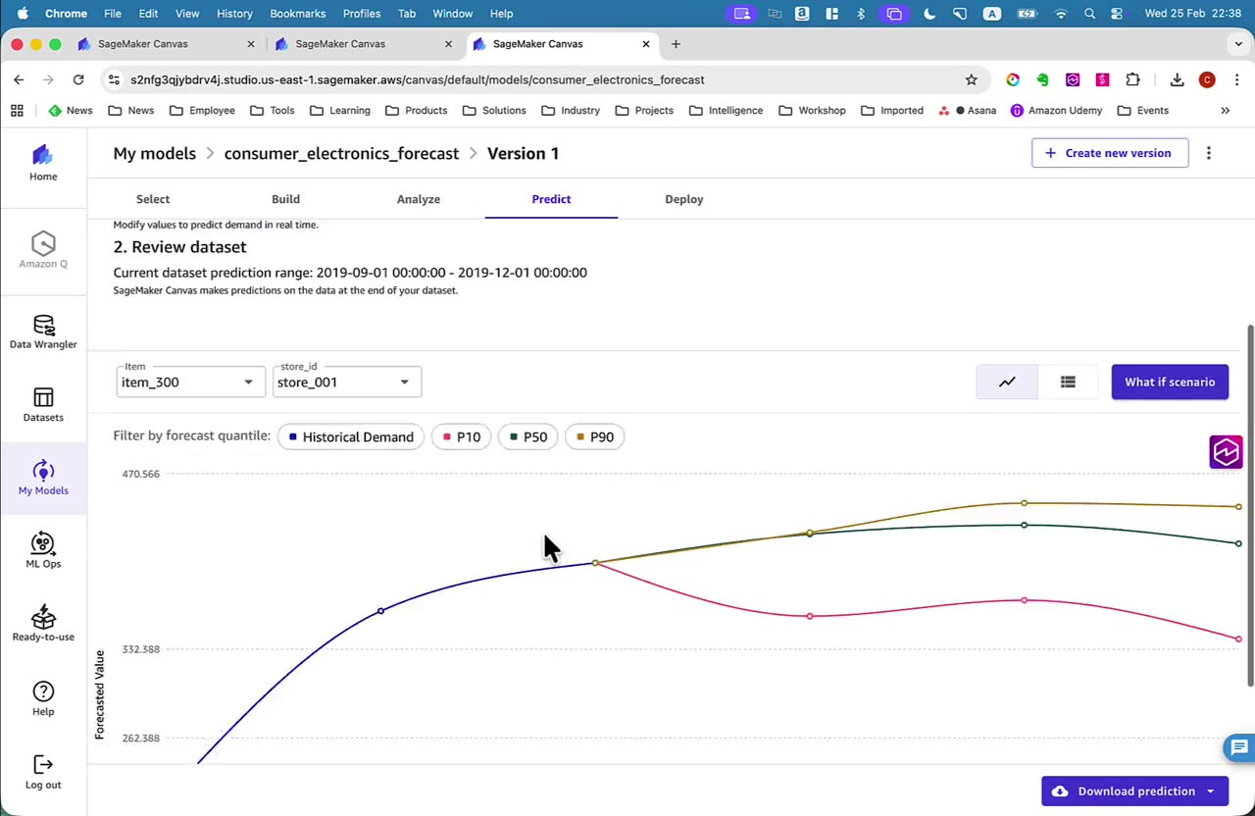This screenshot has height=816, width=1255.
Task: Open consumer_electronics_forecast breadcrumb link
Action: tap(341, 153)
